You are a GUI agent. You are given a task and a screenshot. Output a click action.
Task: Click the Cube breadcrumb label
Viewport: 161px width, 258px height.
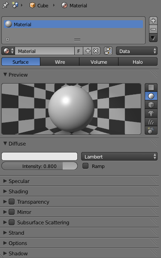(x=43, y=6)
